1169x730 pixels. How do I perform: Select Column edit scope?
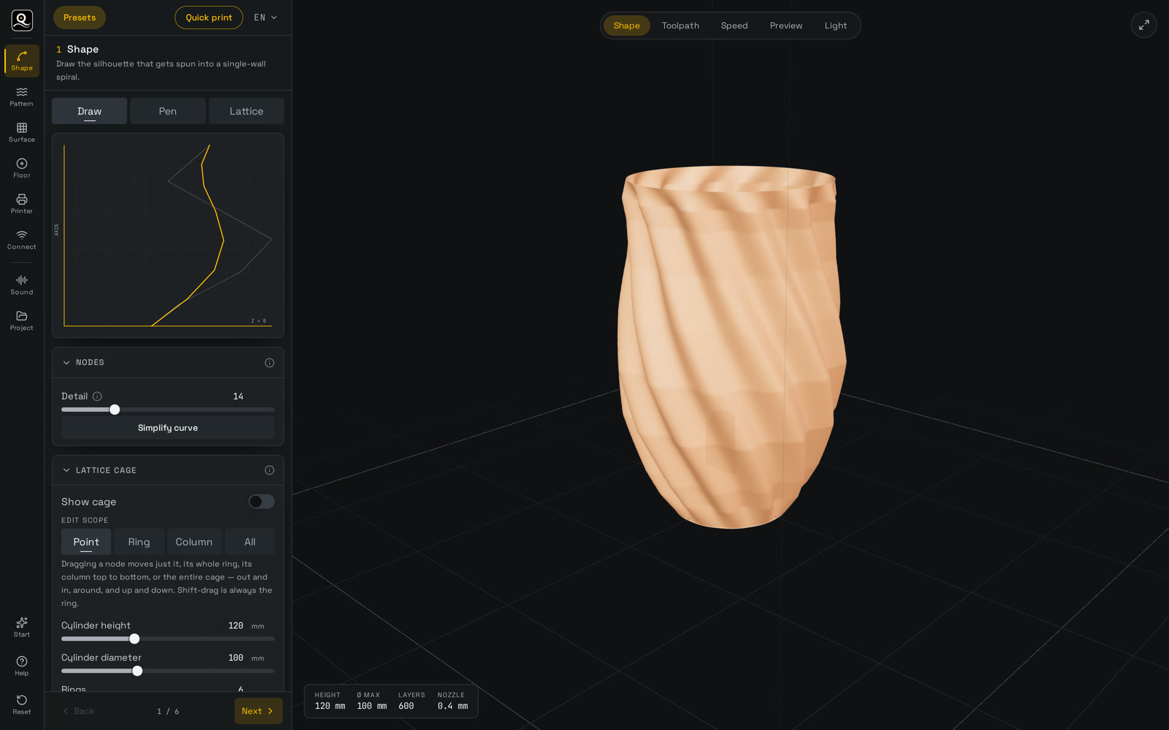[194, 541]
